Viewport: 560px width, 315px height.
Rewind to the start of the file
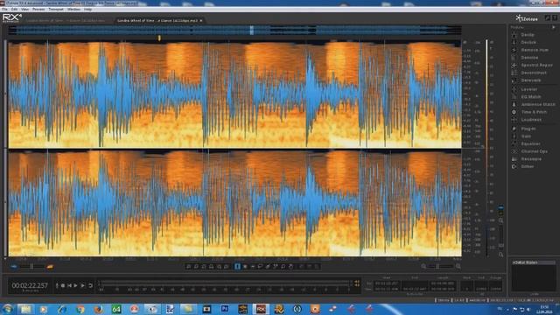tap(70, 286)
